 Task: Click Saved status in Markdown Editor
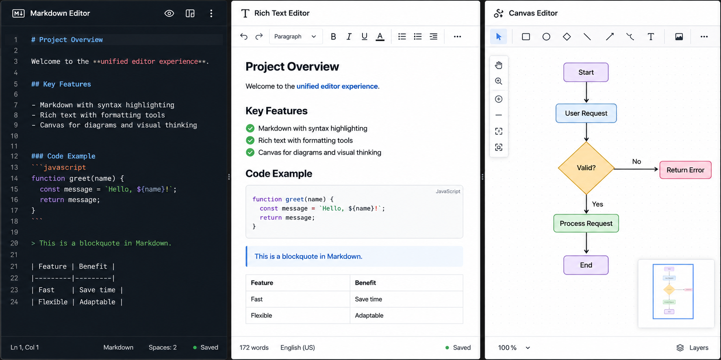point(206,347)
